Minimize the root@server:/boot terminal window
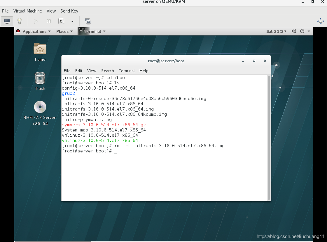 click(x=243, y=61)
